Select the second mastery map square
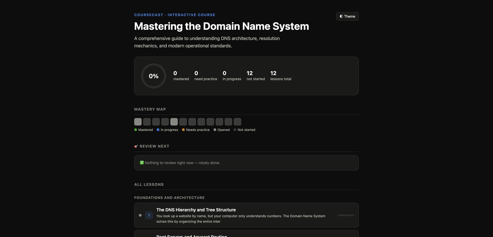Image resolution: width=493 pixels, height=237 pixels. pos(147,122)
